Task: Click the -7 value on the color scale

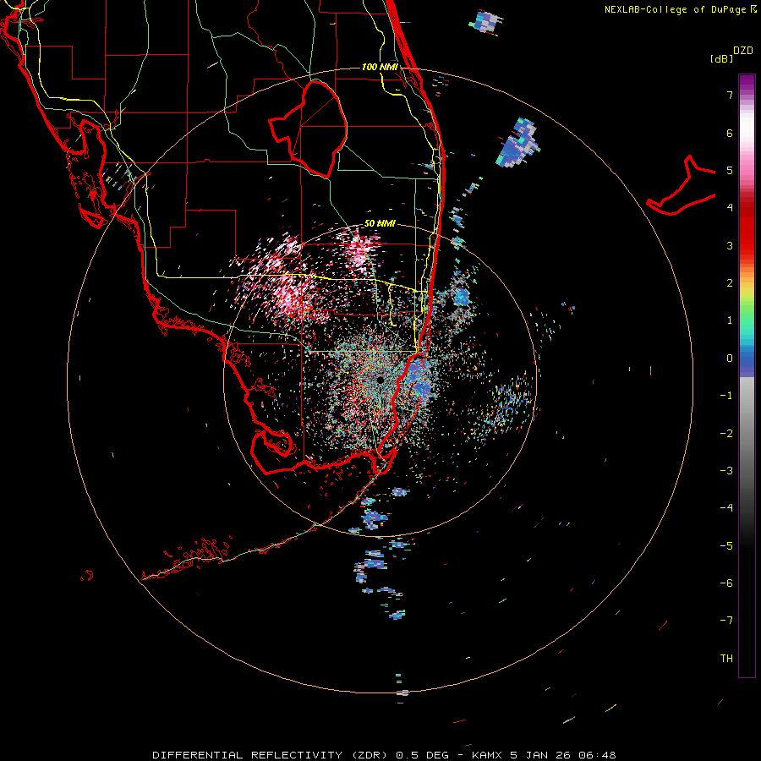Action: click(726, 621)
